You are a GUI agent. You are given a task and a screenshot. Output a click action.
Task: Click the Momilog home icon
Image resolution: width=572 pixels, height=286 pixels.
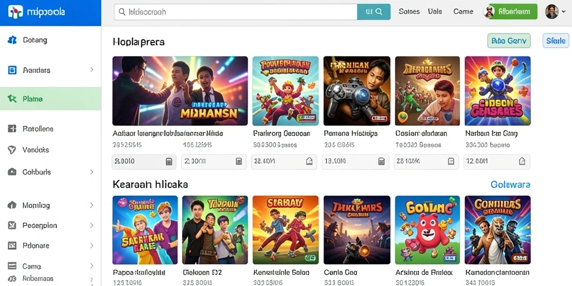click(12, 205)
